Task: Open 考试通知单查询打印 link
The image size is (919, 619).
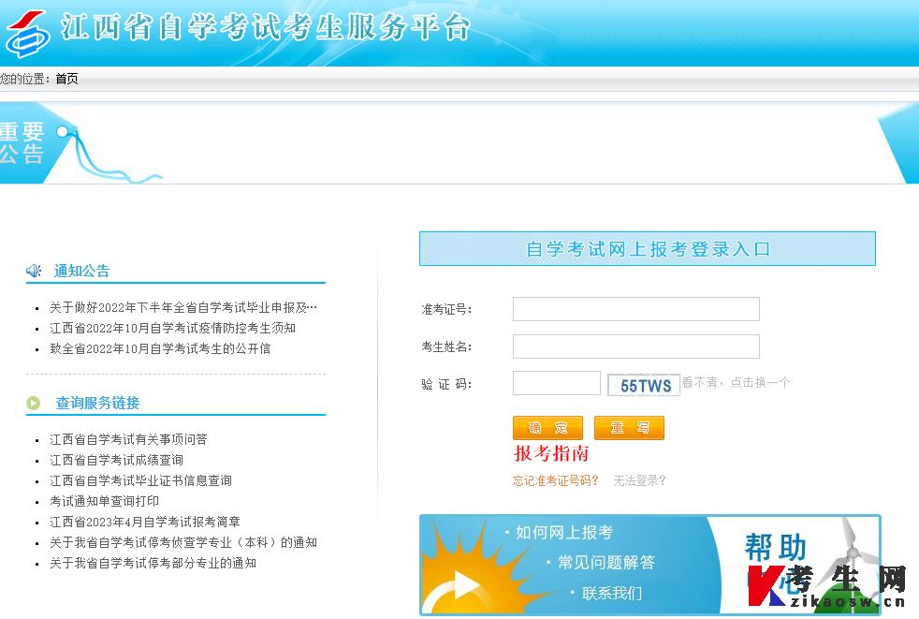Action: pos(104,501)
